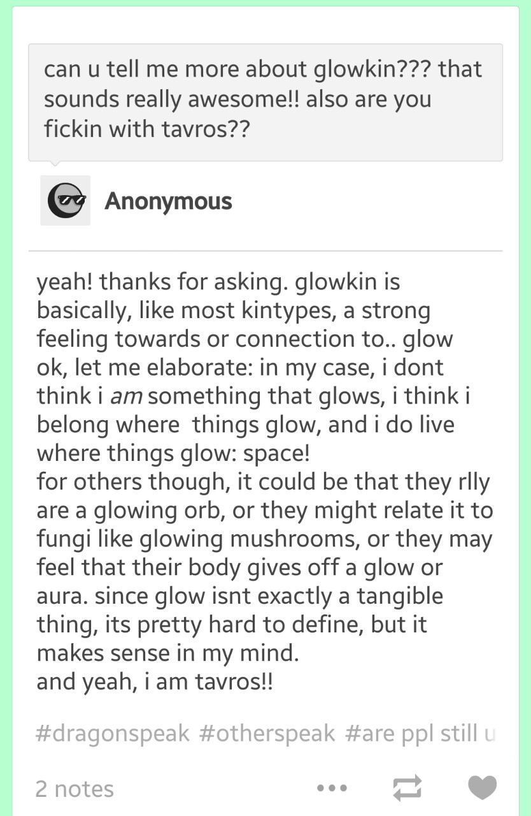This screenshot has width=531, height=816.
Task: Reblog the post using the arrows icon
Action: [x=407, y=789]
